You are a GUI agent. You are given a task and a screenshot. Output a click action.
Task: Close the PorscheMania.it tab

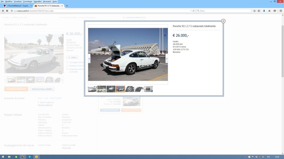[31, 6]
